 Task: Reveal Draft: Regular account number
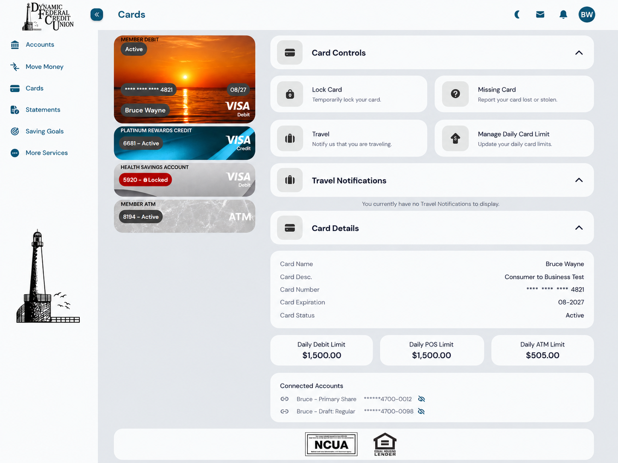click(422, 411)
